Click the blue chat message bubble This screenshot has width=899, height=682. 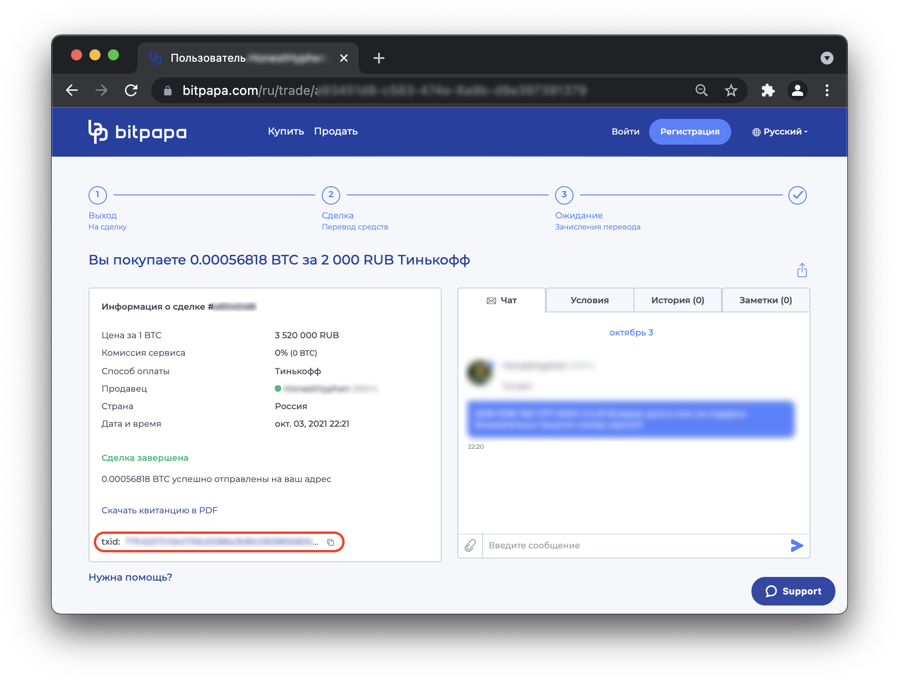tap(631, 419)
